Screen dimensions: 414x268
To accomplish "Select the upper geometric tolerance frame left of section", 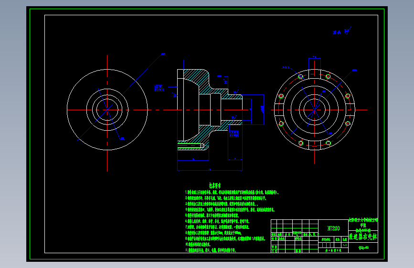I will point(159,88).
